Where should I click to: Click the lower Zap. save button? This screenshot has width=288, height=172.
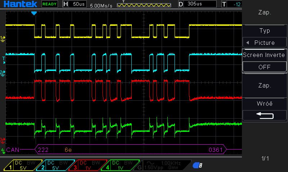(x=265, y=86)
